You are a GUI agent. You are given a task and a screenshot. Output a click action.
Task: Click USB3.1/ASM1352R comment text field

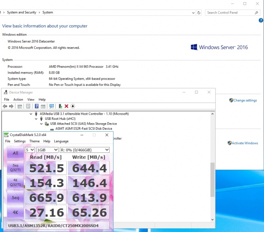click(x=58, y=225)
